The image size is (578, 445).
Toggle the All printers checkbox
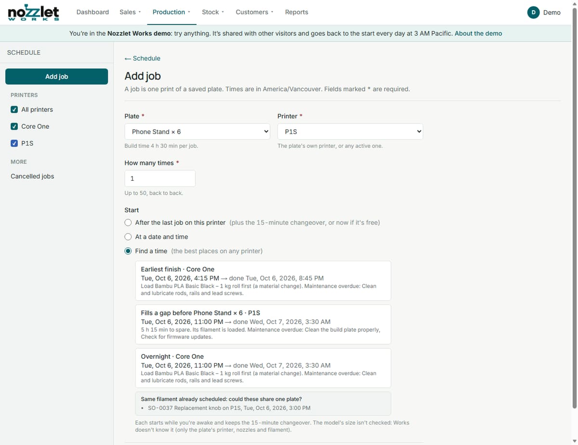click(x=14, y=109)
